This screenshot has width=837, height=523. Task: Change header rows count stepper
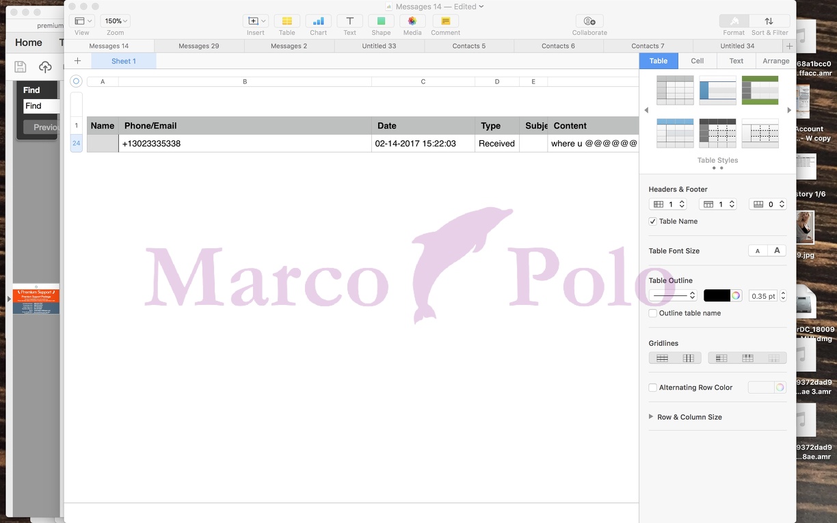[x=732, y=204]
